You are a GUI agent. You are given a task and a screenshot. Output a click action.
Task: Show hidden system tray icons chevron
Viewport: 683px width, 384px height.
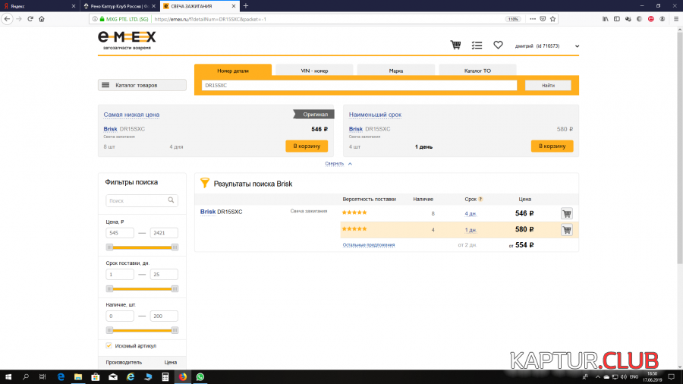[x=598, y=376]
